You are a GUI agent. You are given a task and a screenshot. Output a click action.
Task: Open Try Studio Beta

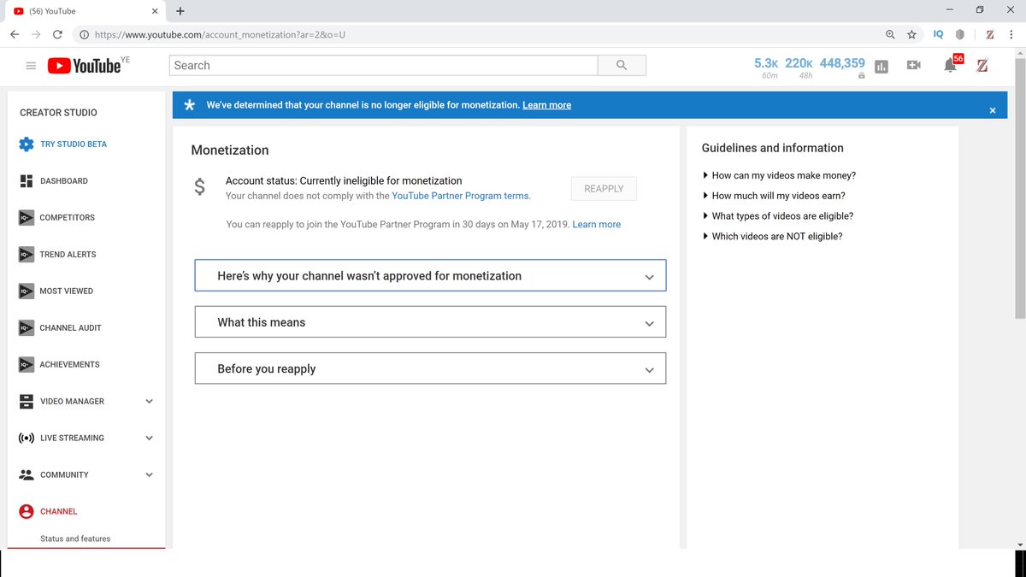point(74,144)
